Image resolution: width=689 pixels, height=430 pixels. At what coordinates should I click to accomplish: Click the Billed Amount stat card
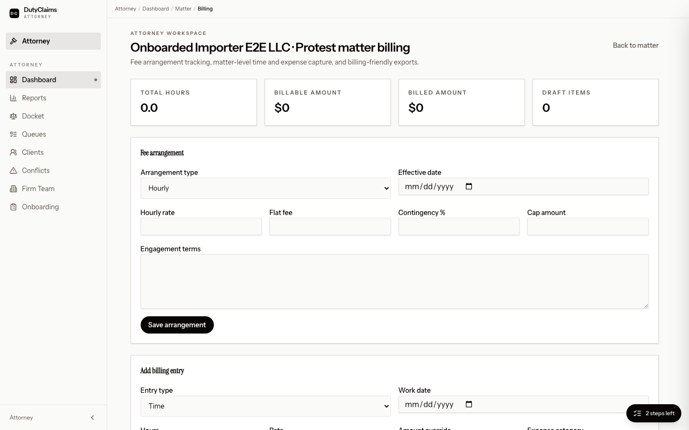point(462,102)
